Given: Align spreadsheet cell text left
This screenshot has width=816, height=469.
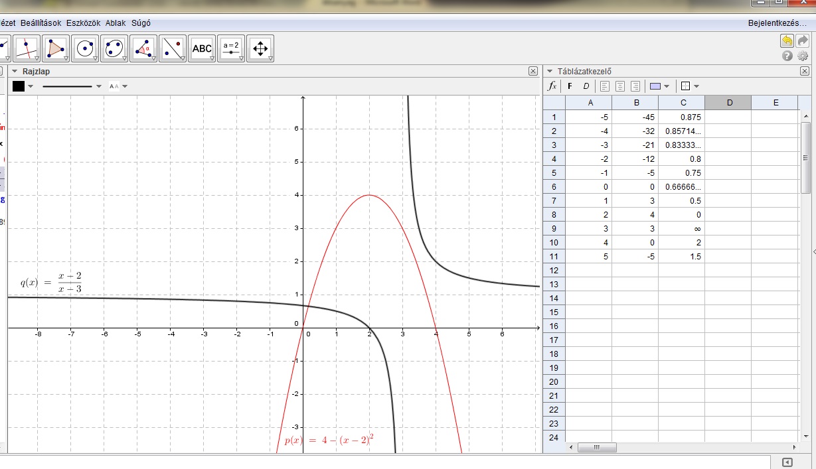Looking at the screenshot, I should 604,86.
